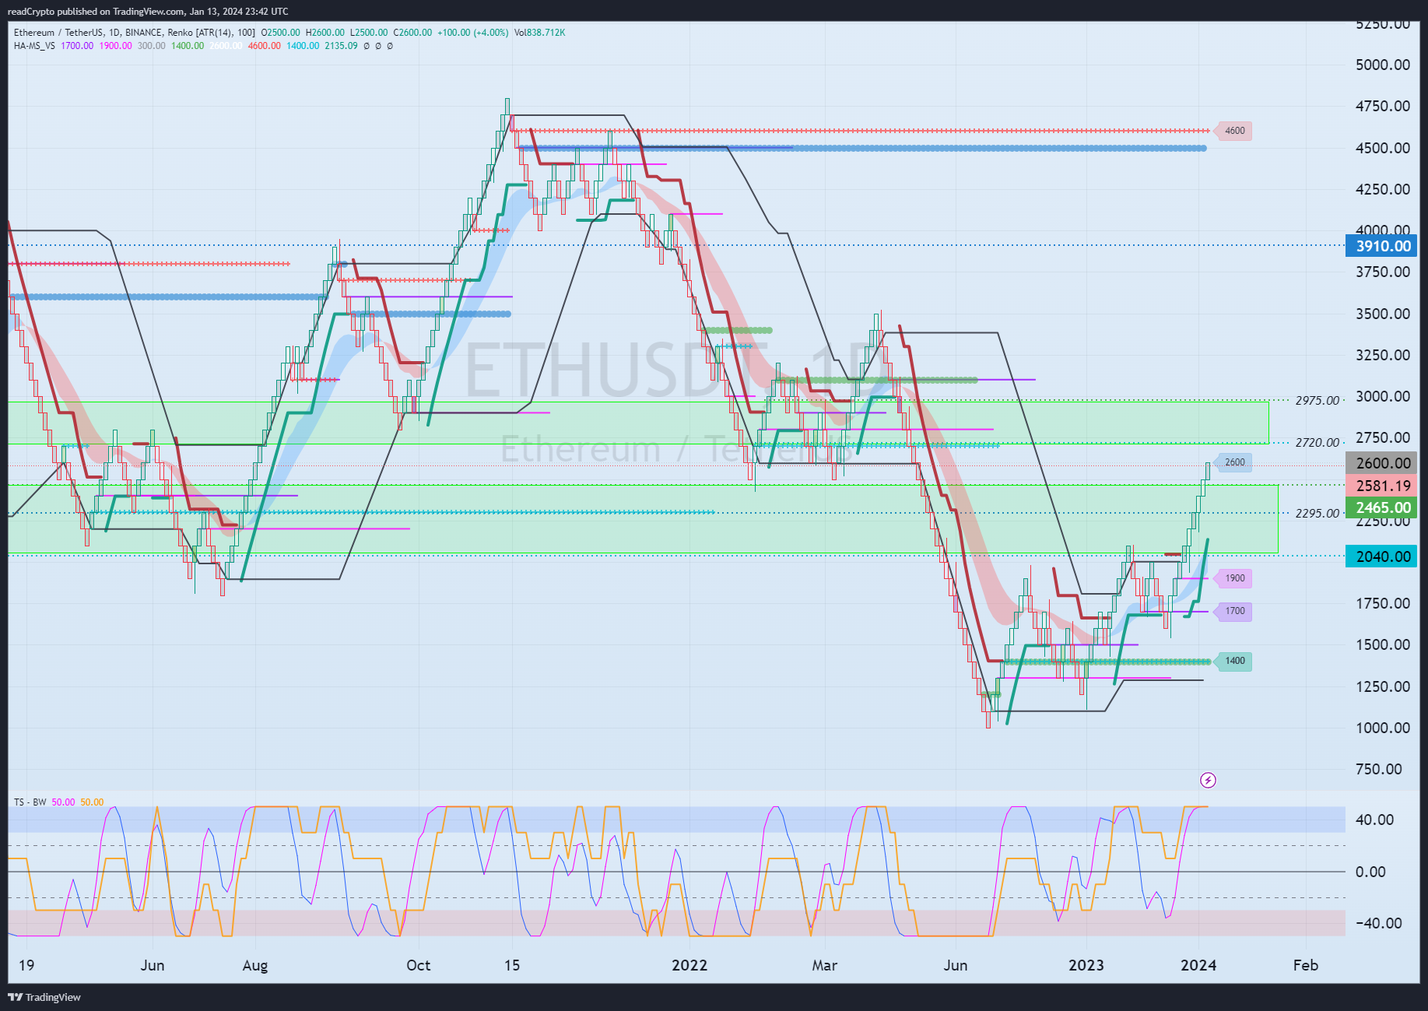Click the purple lightning event icon

click(1208, 780)
